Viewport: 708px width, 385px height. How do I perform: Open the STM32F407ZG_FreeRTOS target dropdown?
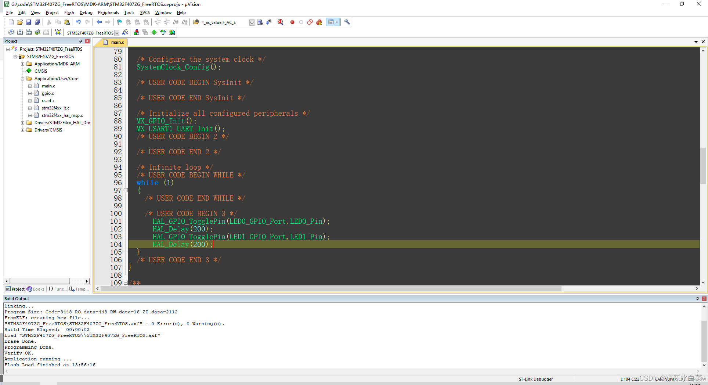coord(117,33)
